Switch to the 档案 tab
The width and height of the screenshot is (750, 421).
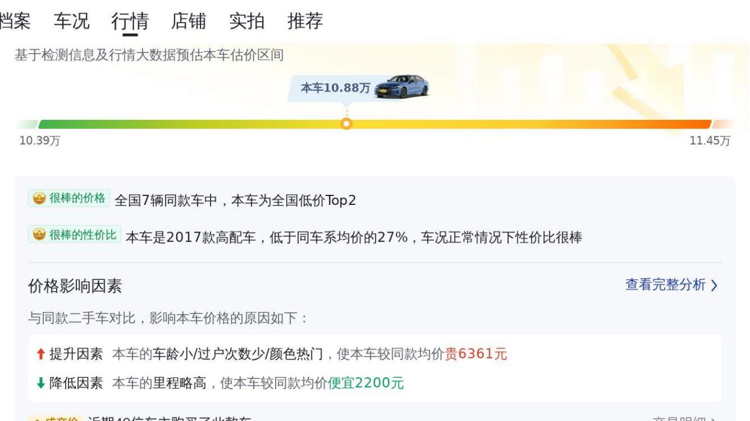tap(15, 21)
